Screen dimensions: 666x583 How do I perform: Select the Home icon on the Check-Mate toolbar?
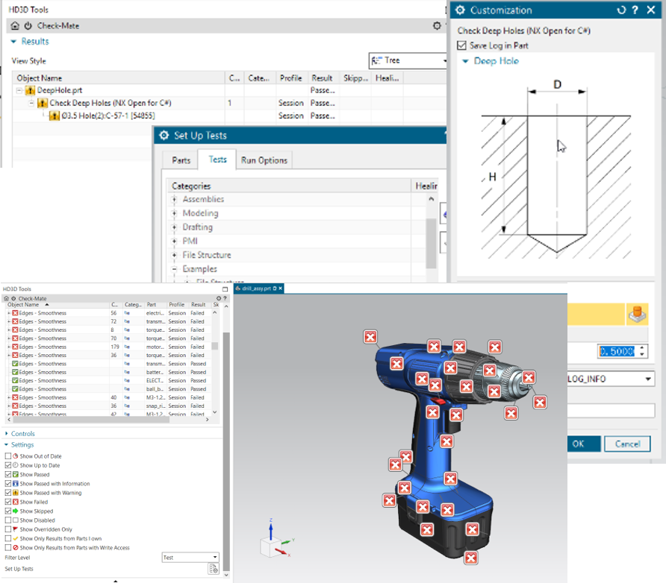pos(15,25)
